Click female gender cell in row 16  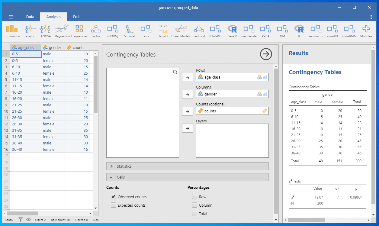[x=53, y=149]
